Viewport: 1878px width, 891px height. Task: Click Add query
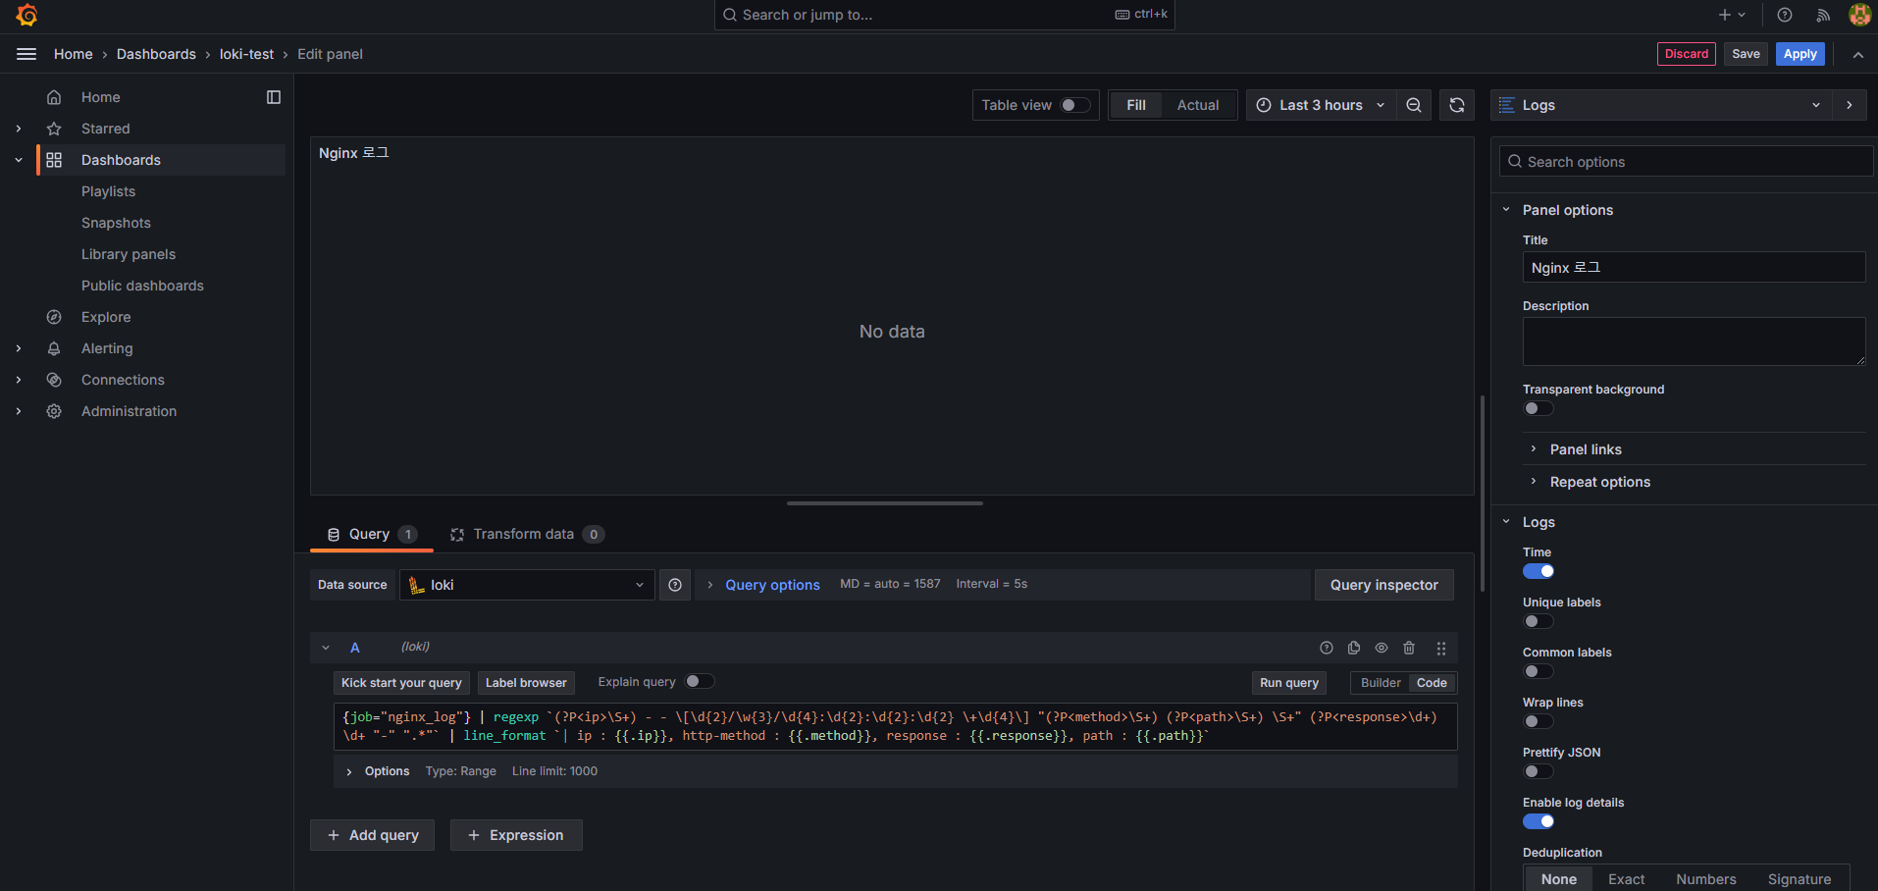coord(372,835)
